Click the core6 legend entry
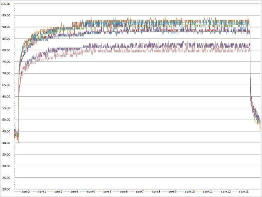The width and height of the screenshot is (262, 197). tap(124, 192)
